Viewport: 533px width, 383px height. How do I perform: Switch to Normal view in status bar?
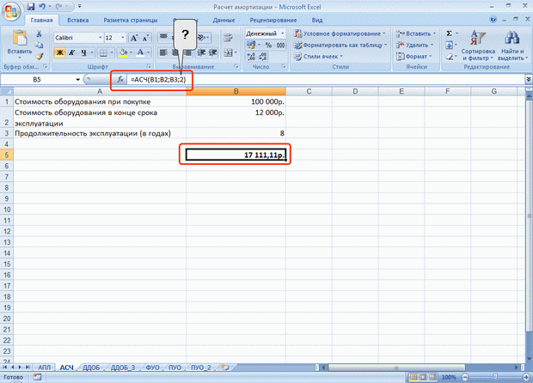(413, 377)
